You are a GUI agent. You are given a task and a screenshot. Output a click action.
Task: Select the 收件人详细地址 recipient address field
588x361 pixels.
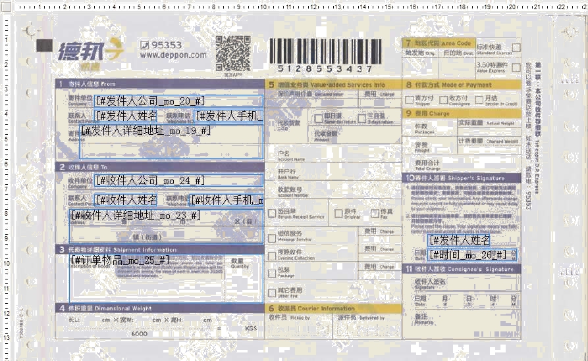point(165,226)
